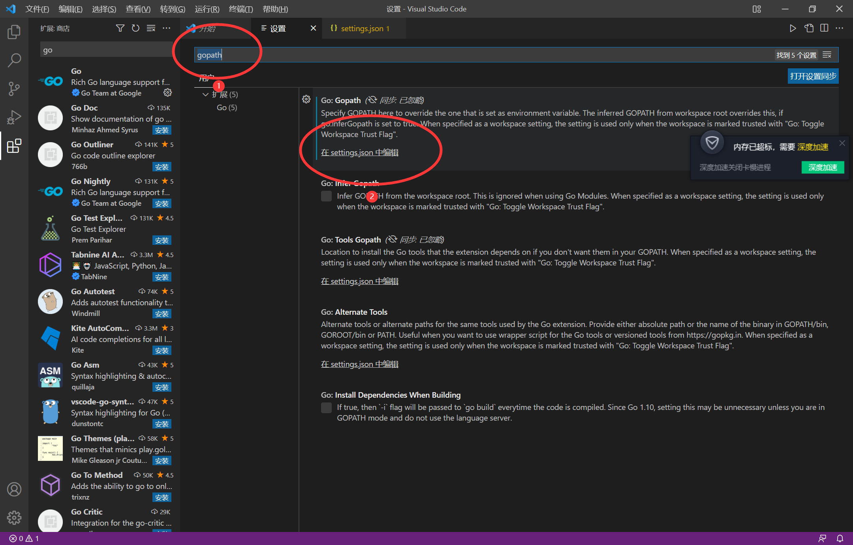Open errors and warnings status indicator
This screenshot has height=545, width=853.
pyautogui.click(x=24, y=538)
